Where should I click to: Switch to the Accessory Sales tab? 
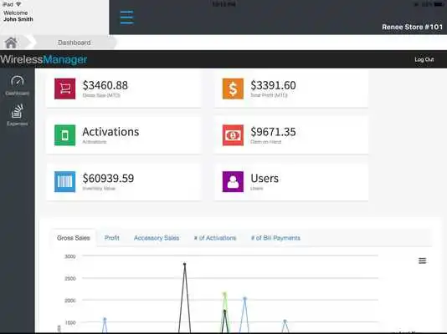tap(157, 238)
